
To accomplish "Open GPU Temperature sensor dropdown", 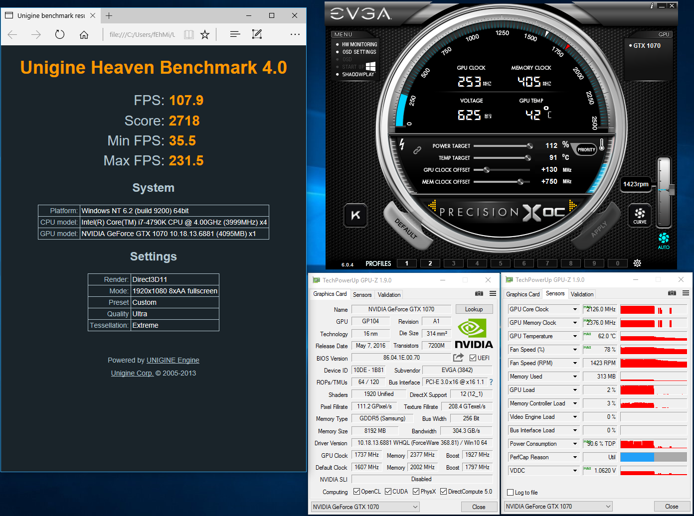I will click(x=575, y=336).
